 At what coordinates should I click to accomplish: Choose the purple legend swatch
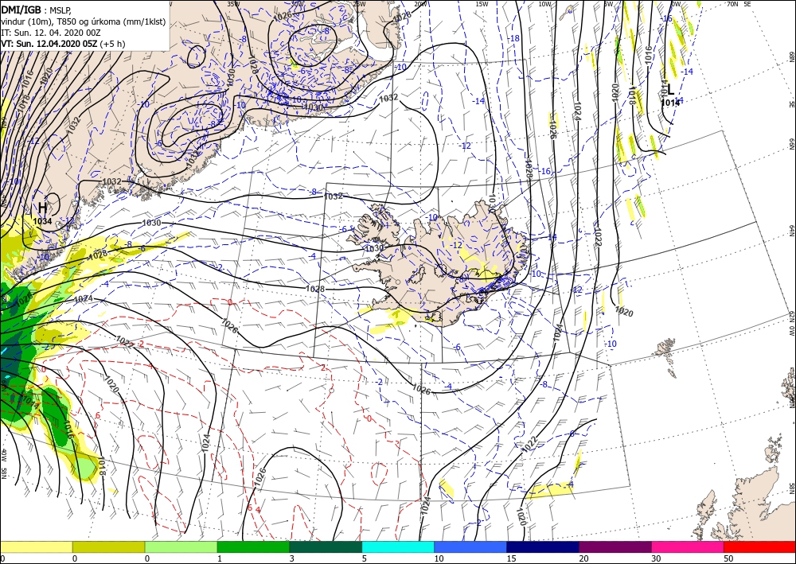pos(615,546)
